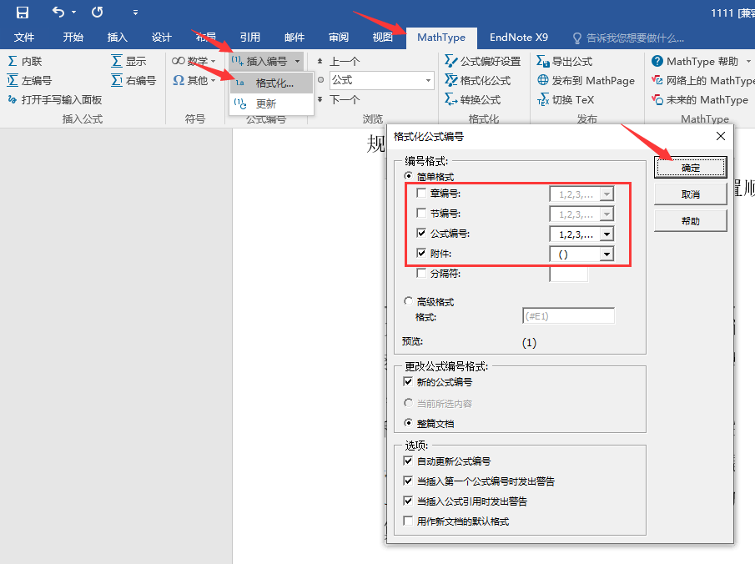The height and width of the screenshot is (564, 755).
Task: Click 格式化公式 format equations
Action: tap(478, 80)
